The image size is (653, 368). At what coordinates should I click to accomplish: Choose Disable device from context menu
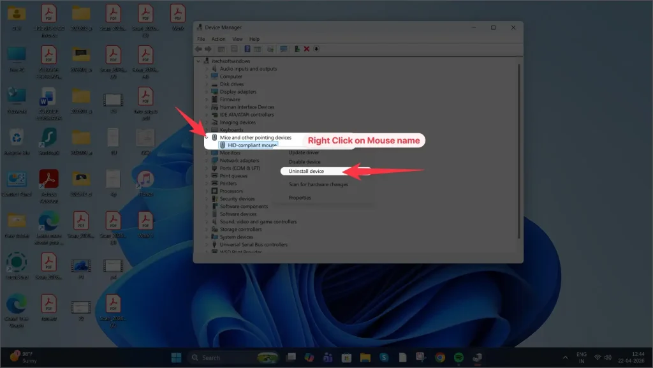coord(304,162)
